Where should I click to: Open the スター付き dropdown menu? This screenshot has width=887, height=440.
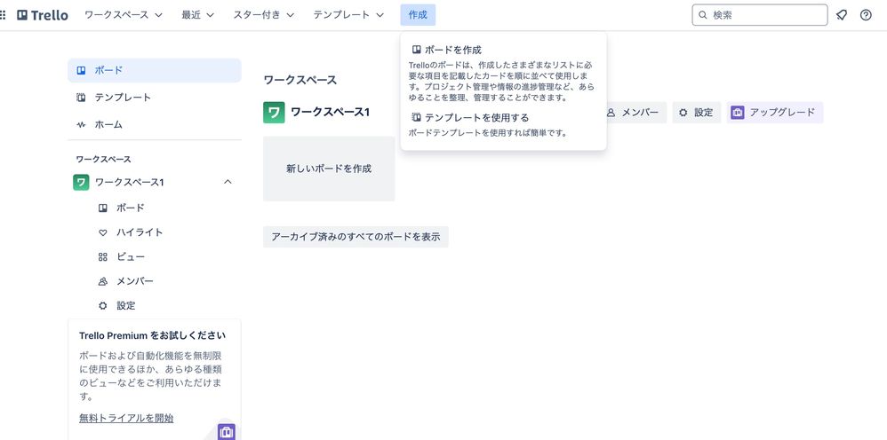(264, 15)
